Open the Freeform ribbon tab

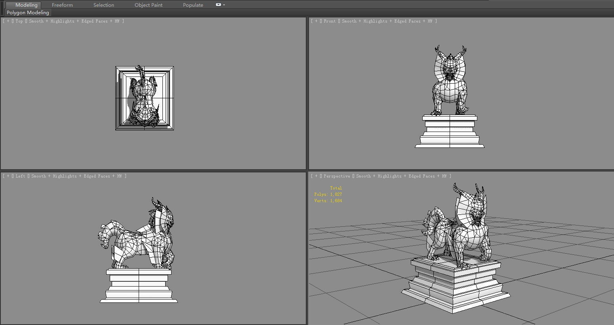point(62,5)
